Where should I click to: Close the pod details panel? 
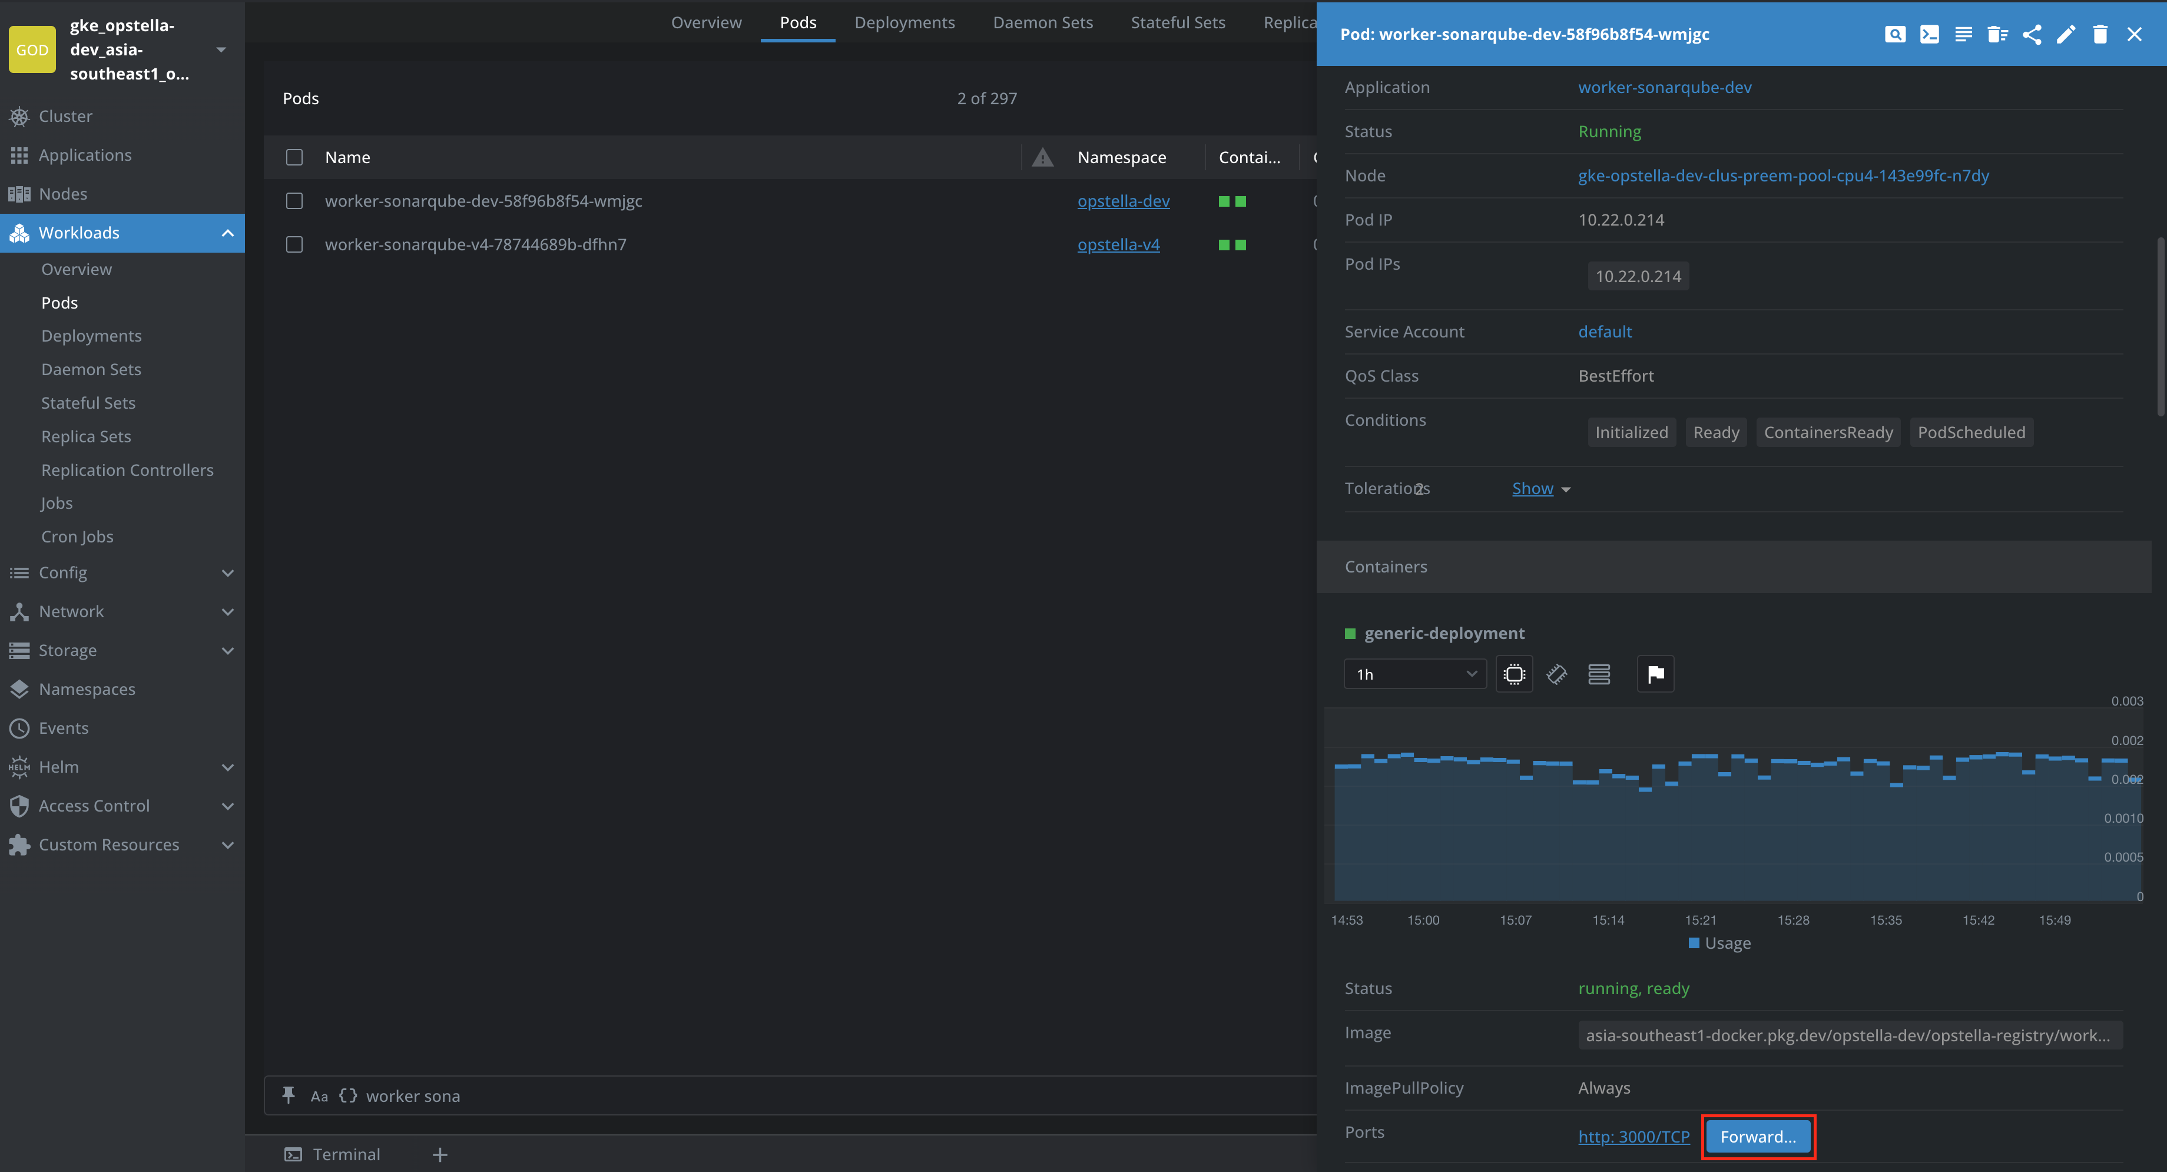pos(2134,35)
